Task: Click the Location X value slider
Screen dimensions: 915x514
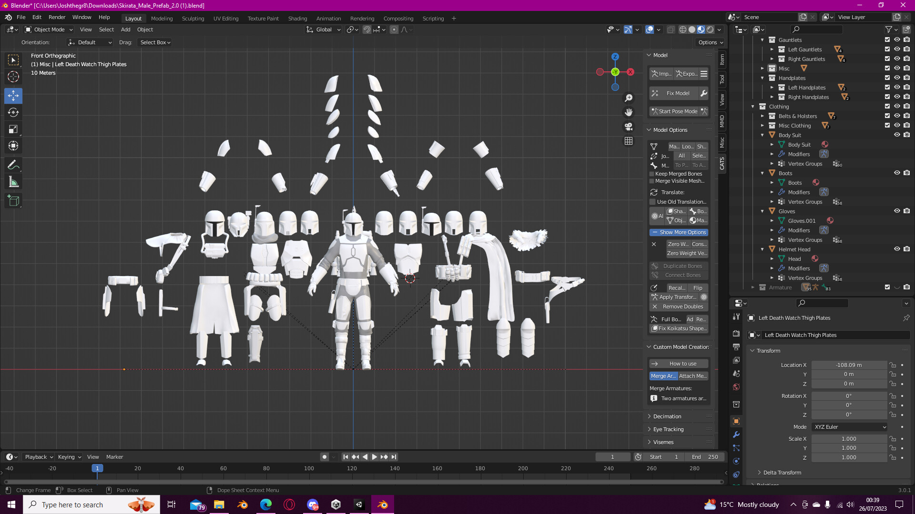Action: (849, 365)
